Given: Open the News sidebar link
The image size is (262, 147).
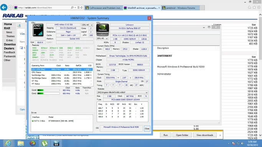Looking at the screenshot, I should coord(9,32).
